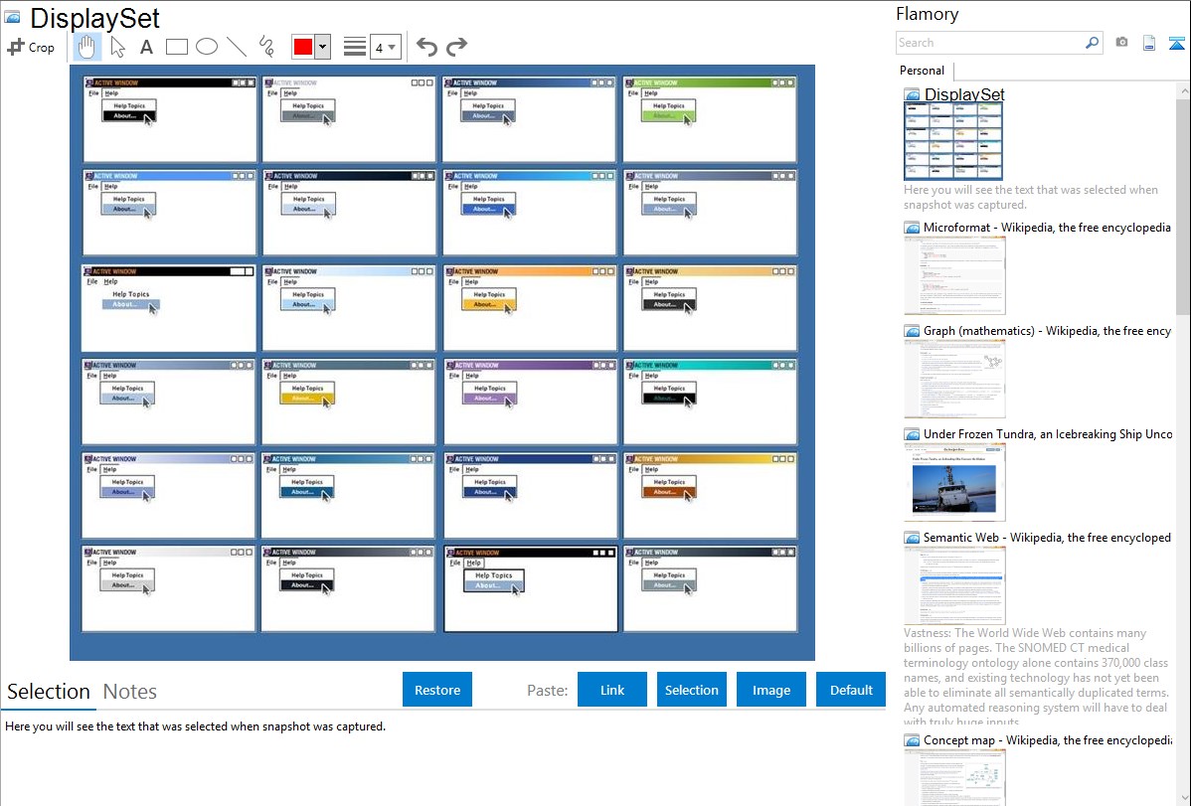Choose the text annotation tool
This screenshot has height=806, width=1191.
click(x=146, y=47)
